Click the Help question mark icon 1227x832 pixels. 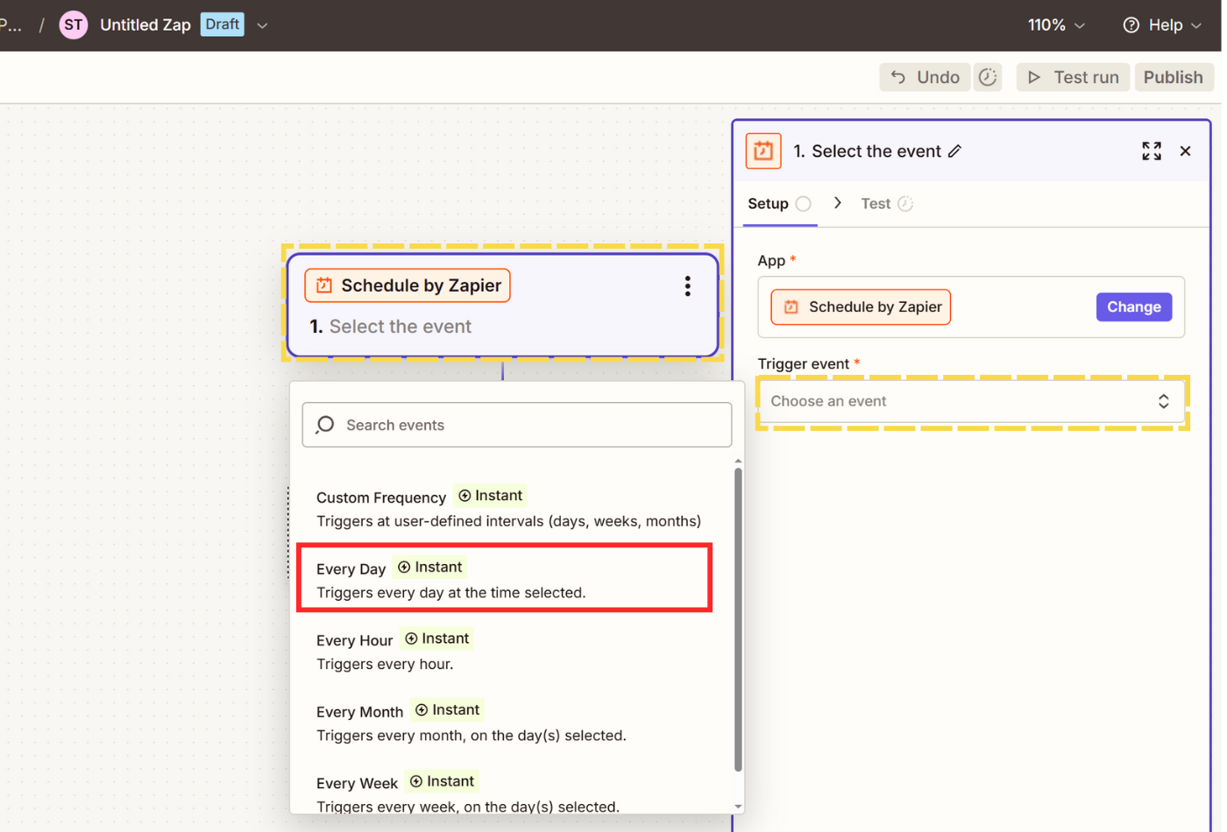click(1131, 25)
